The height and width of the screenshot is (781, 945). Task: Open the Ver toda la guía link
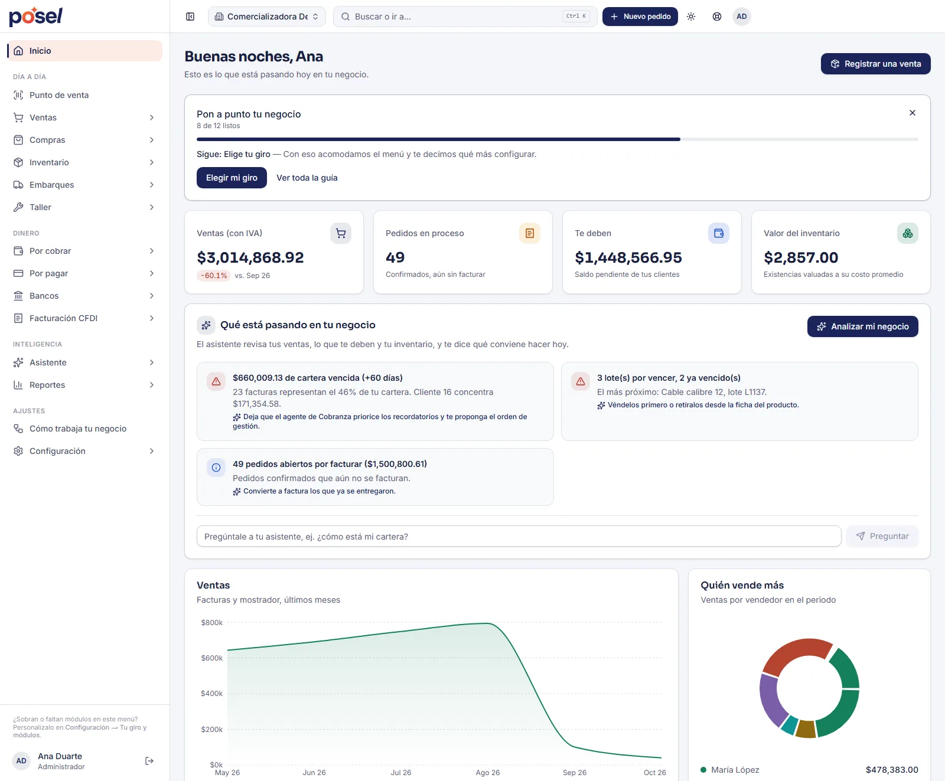307,178
